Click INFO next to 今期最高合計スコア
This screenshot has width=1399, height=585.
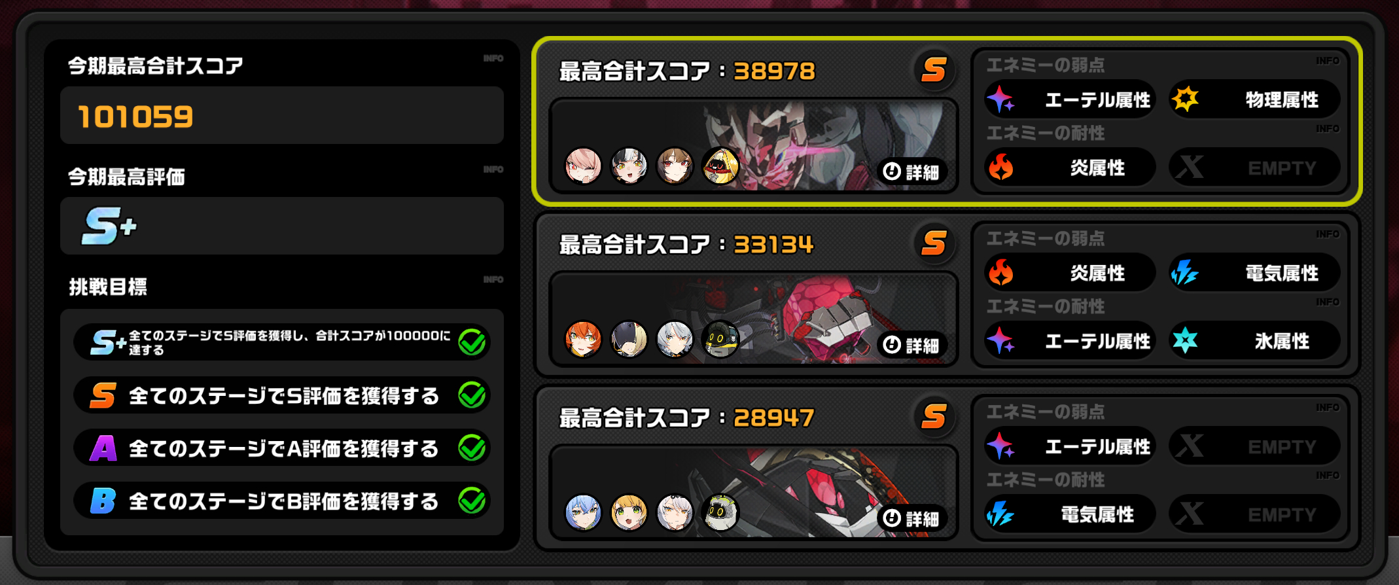click(493, 58)
